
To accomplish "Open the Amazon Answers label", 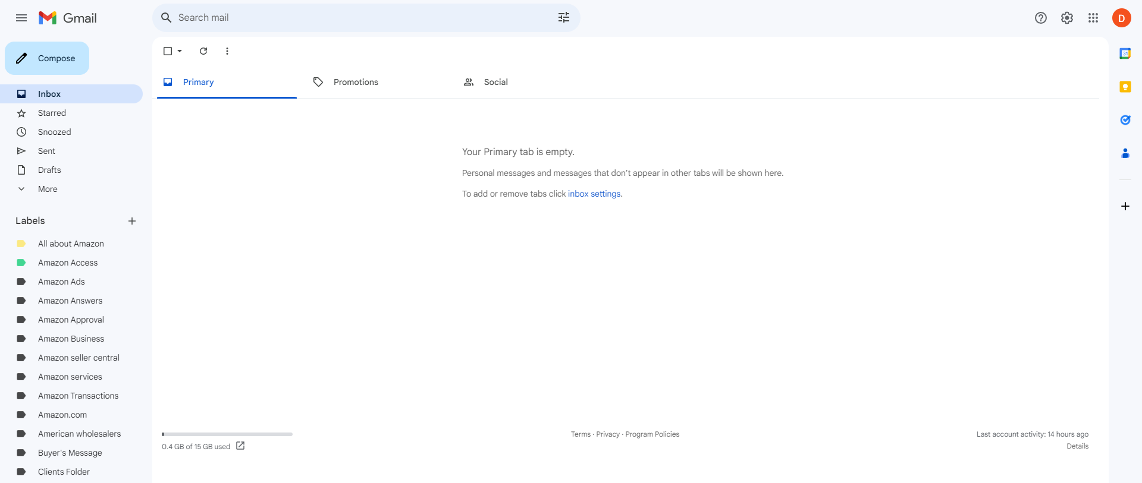I will [x=71, y=301].
